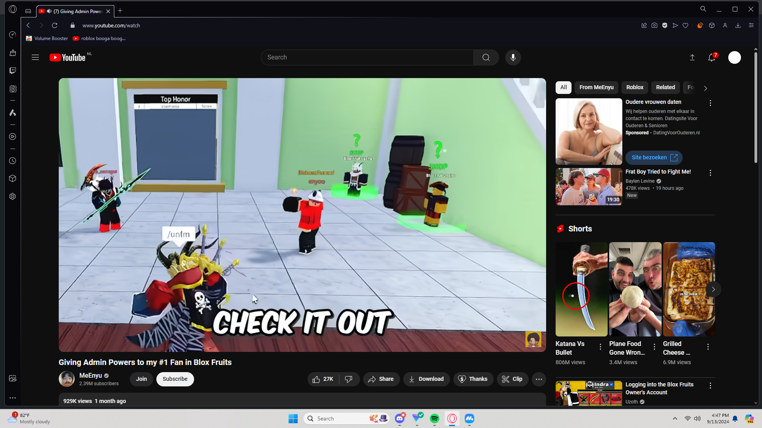Open Twitch in the Opera sidebar
This screenshot has height=428, width=762.
pyautogui.click(x=13, y=71)
